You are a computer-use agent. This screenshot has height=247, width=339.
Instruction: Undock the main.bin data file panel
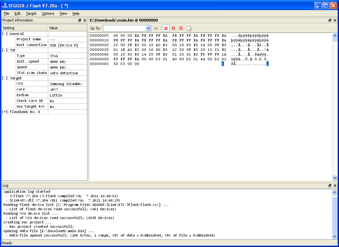pyautogui.click(x=330, y=20)
